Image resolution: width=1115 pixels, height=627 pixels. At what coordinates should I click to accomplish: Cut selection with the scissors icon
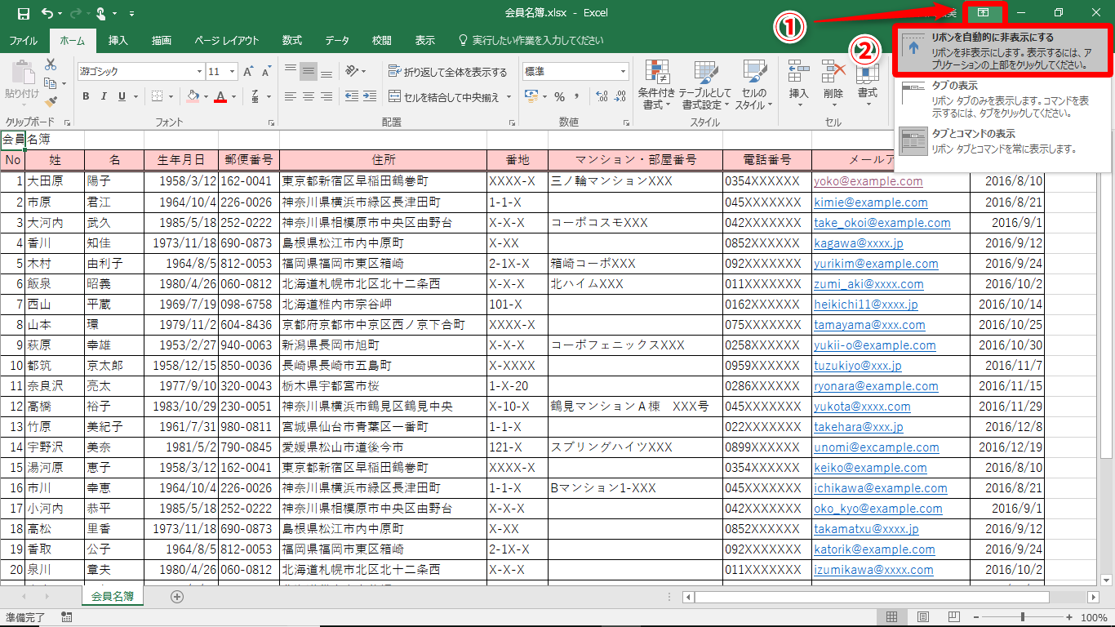coord(51,64)
